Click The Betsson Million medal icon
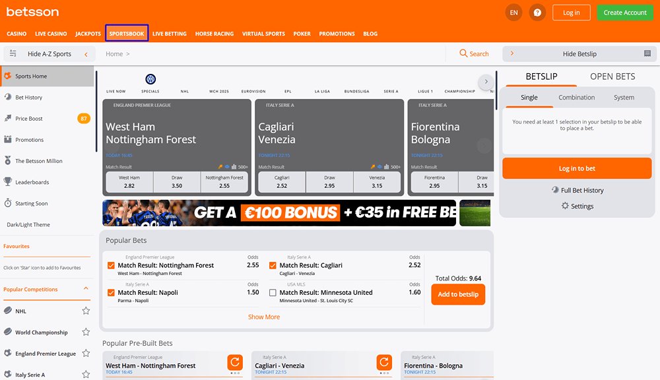Viewport: 660px width, 380px height. (7, 160)
